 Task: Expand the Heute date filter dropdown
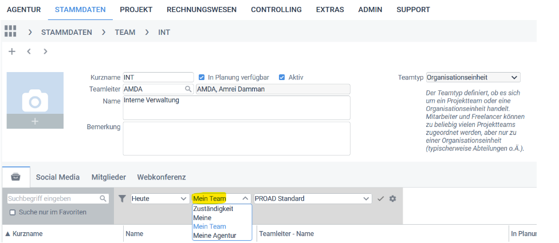click(160, 198)
